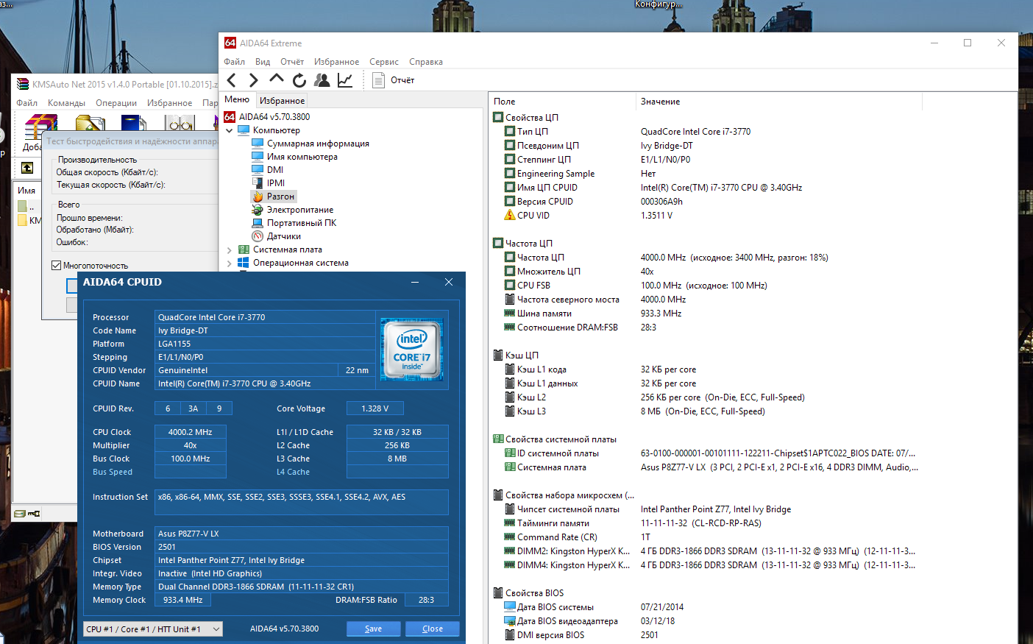This screenshot has height=644, width=1033.
Task: Refresh the AIDA64 page with the circular arrow
Action: tap(299, 80)
